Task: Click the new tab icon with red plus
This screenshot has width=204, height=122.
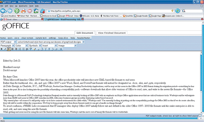Action: [x=43, y=11]
